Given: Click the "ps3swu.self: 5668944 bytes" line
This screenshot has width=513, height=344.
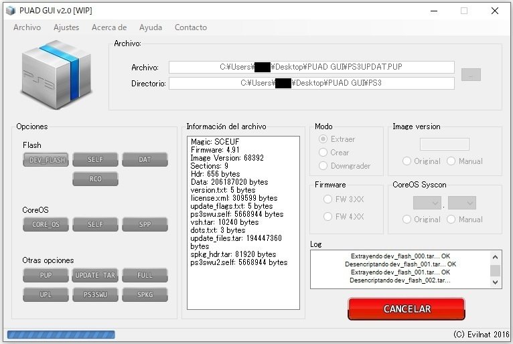Looking at the screenshot, I should [237, 214].
